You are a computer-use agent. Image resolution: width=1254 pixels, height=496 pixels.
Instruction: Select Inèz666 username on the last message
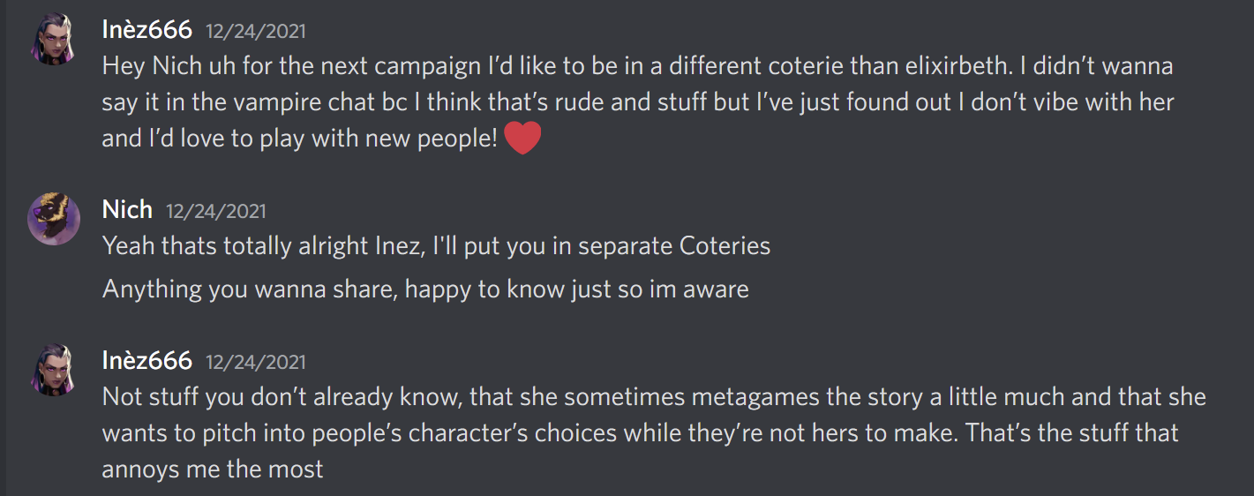146,360
